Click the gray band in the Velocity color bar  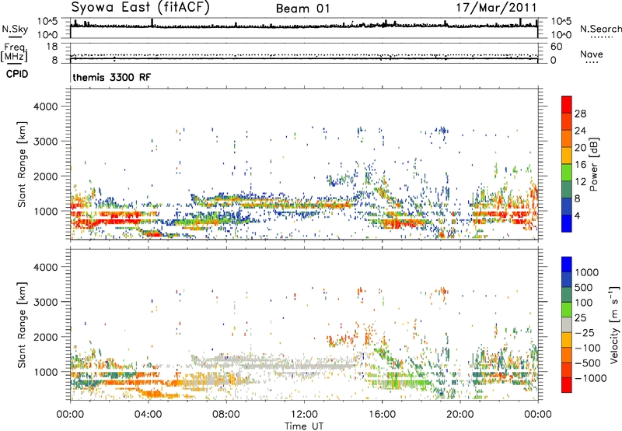pyautogui.click(x=567, y=325)
